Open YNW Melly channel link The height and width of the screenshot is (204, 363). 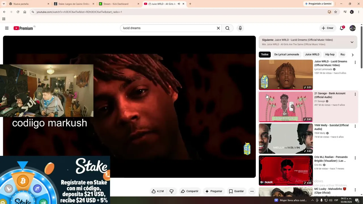(320, 133)
